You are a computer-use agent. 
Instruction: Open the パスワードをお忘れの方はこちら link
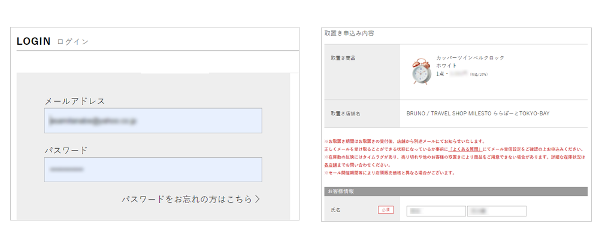(187, 200)
